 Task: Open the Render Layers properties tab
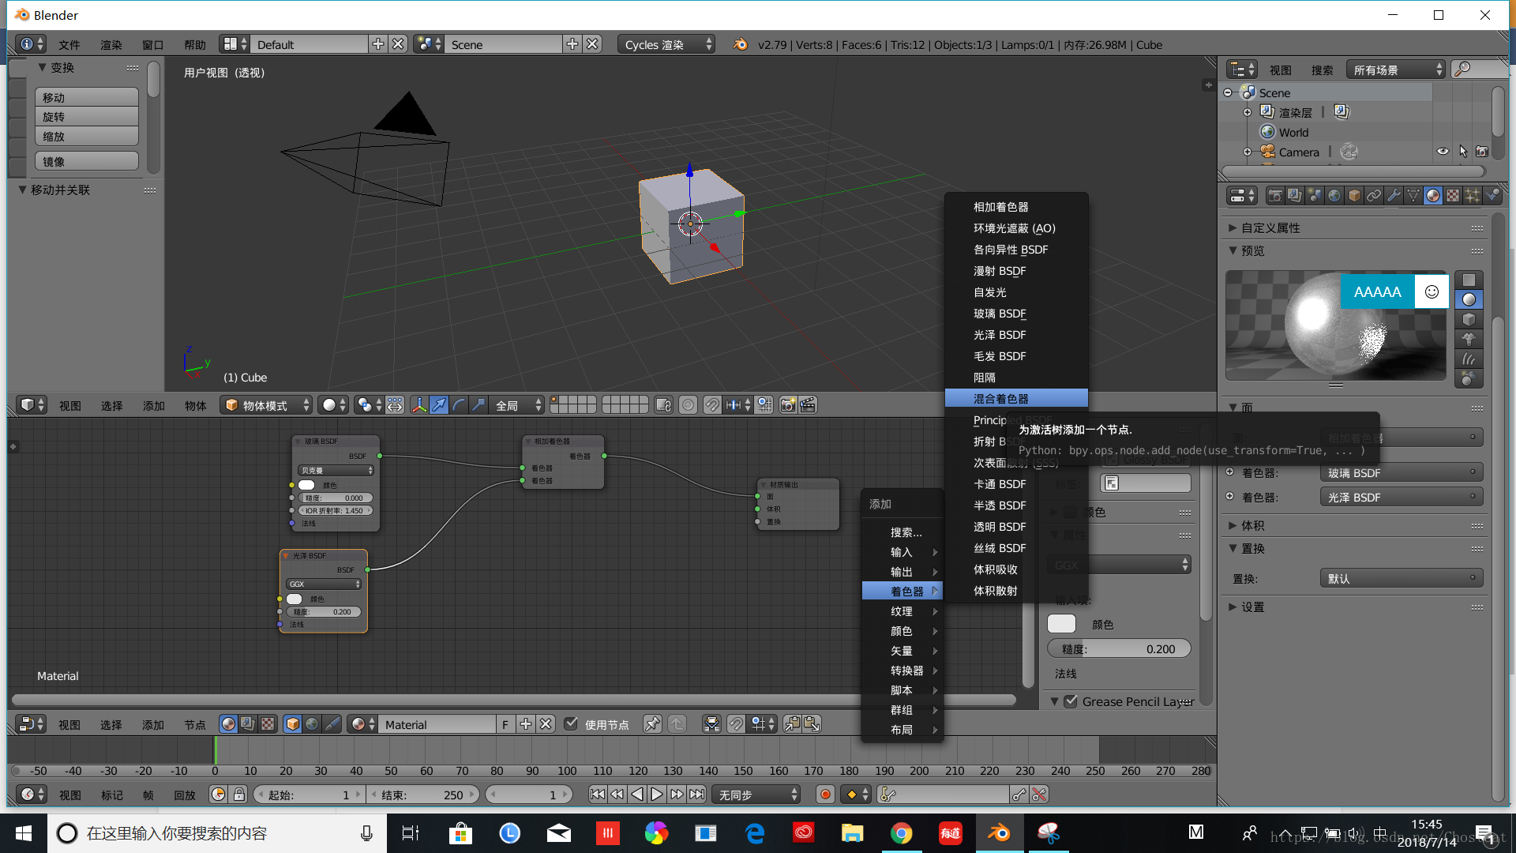click(1294, 196)
